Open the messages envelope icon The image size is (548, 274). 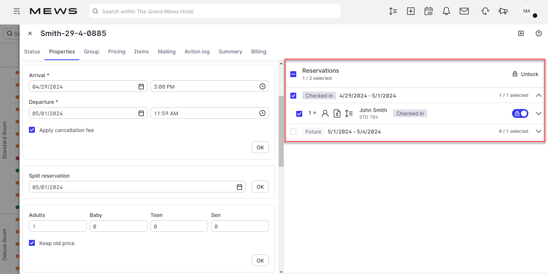point(464,11)
